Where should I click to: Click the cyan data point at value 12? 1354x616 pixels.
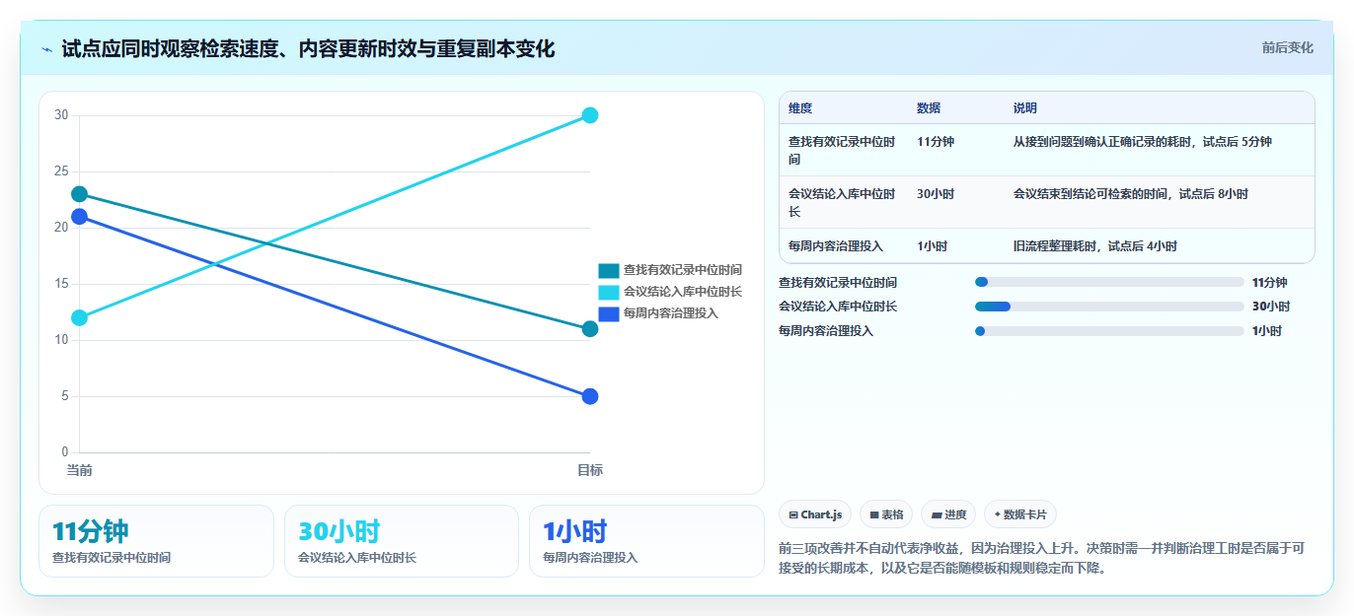click(x=79, y=317)
